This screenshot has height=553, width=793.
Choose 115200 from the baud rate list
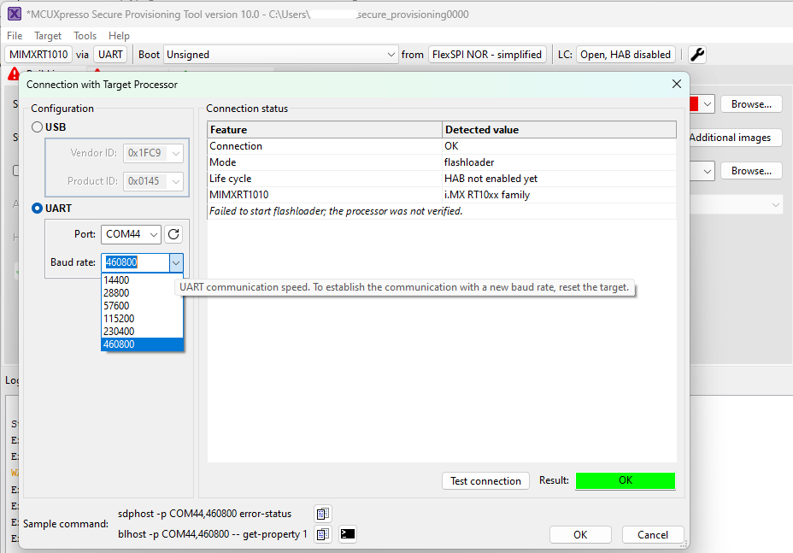117,318
